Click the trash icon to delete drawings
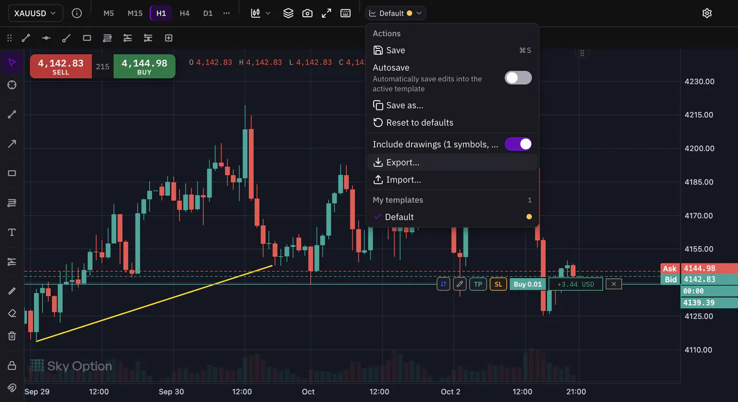 (12, 336)
